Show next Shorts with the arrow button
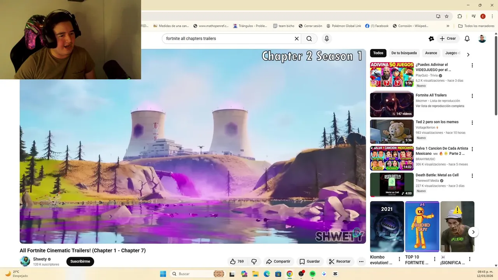The height and width of the screenshot is (280, 498). tap(473, 232)
